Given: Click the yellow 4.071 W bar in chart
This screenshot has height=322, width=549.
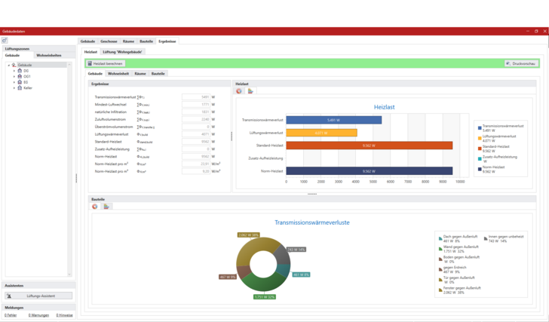Looking at the screenshot, I should pos(321,133).
